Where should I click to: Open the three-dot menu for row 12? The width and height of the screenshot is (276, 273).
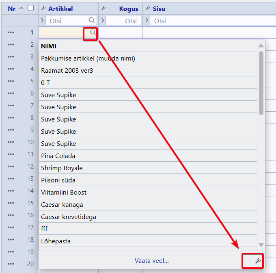point(11,167)
